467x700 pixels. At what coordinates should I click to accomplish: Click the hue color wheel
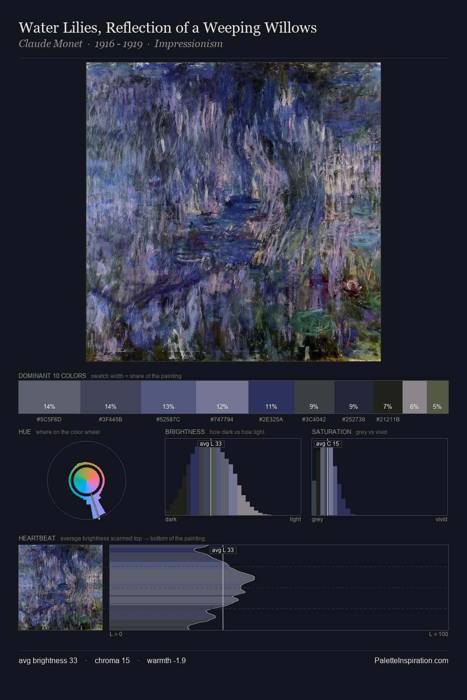click(86, 480)
